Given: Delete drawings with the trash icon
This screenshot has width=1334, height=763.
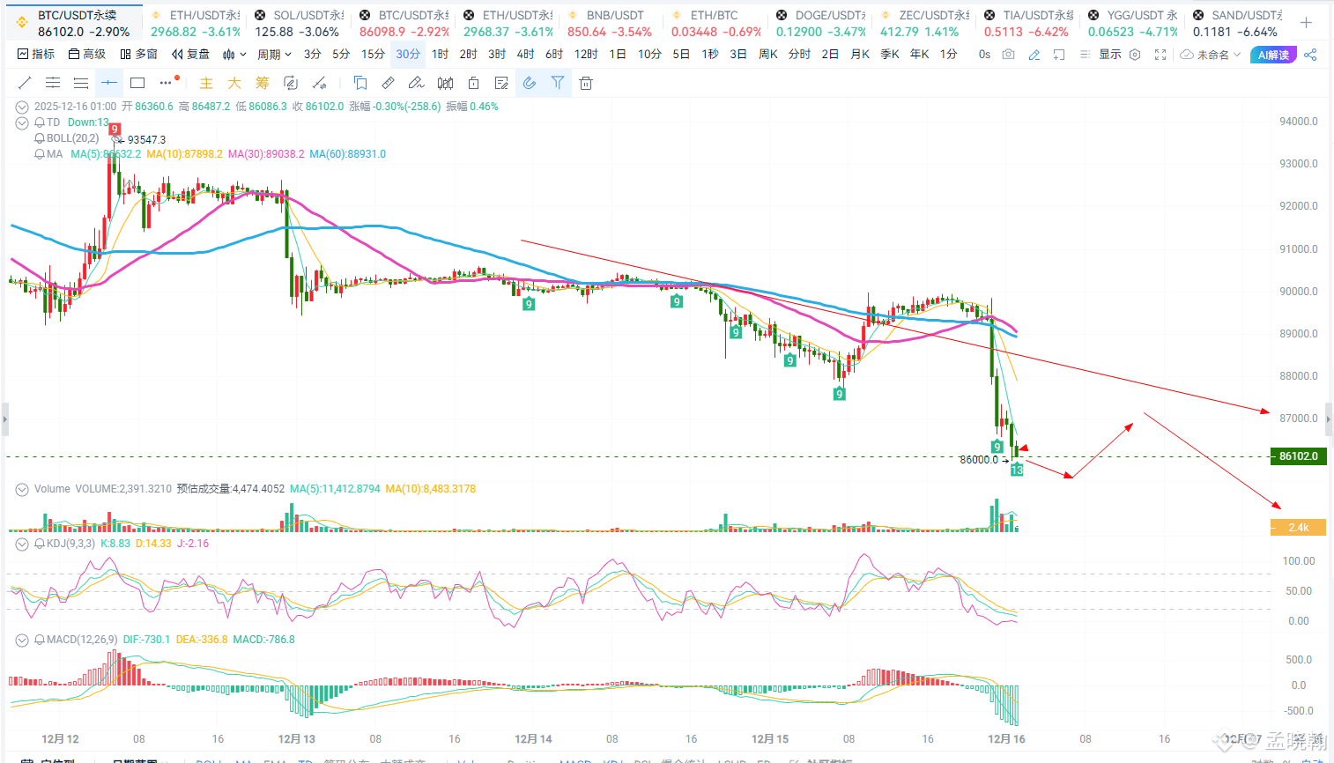Looking at the screenshot, I should coord(586,83).
